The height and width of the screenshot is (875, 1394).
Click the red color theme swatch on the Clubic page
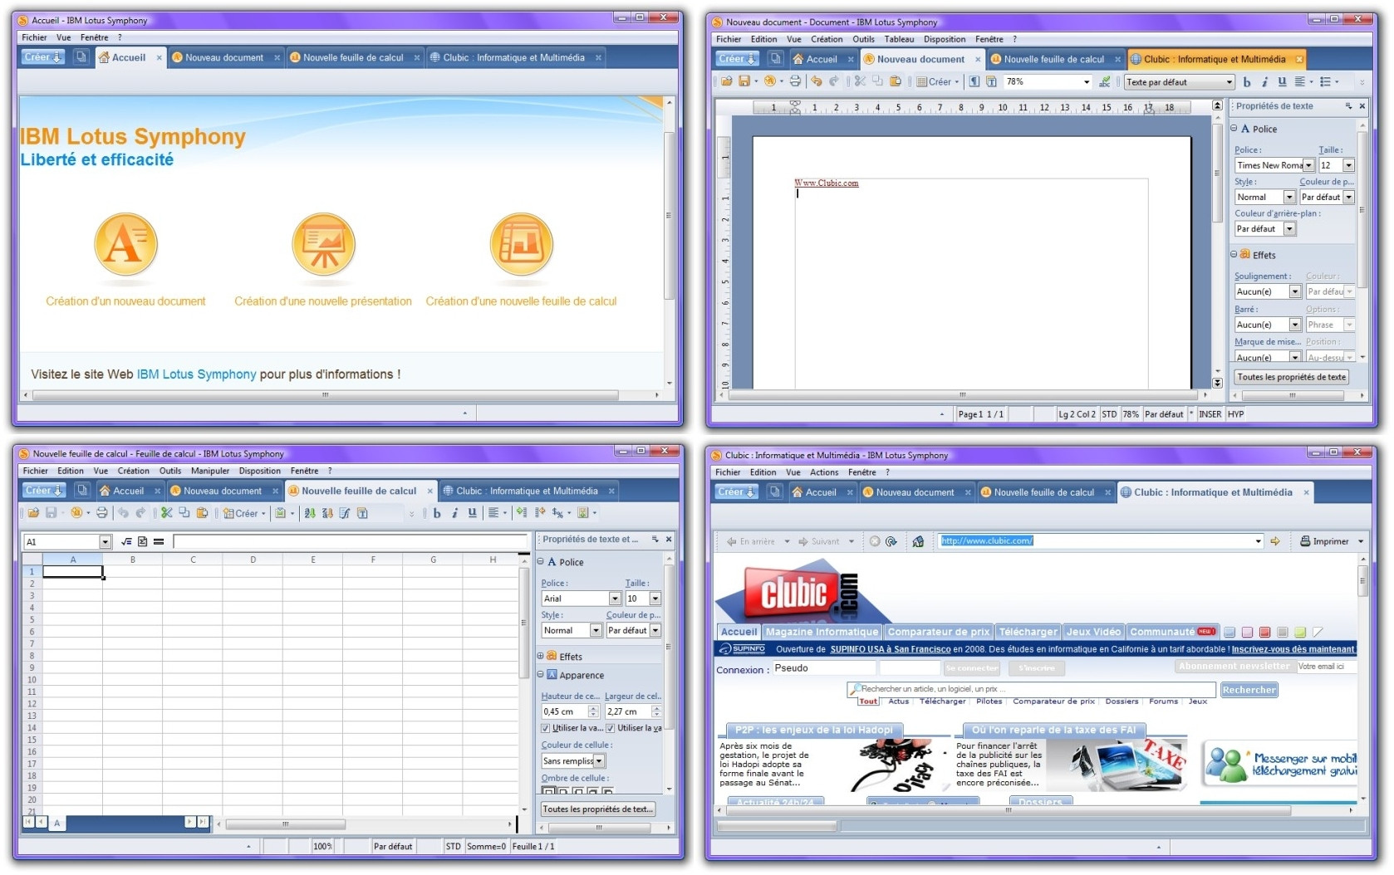[x=1264, y=633]
